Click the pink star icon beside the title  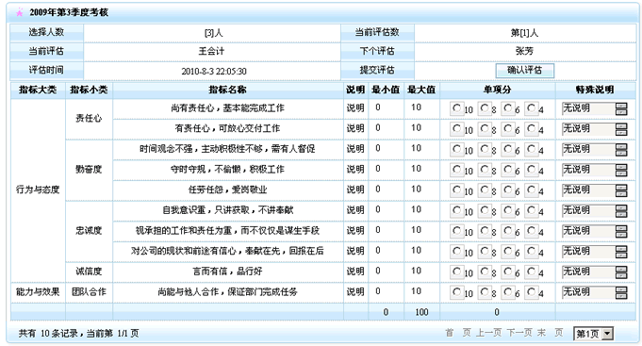[x=19, y=12]
